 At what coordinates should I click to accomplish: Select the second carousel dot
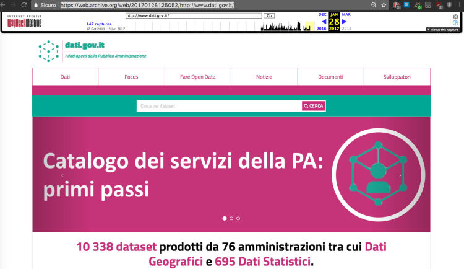(x=231, y=218)
